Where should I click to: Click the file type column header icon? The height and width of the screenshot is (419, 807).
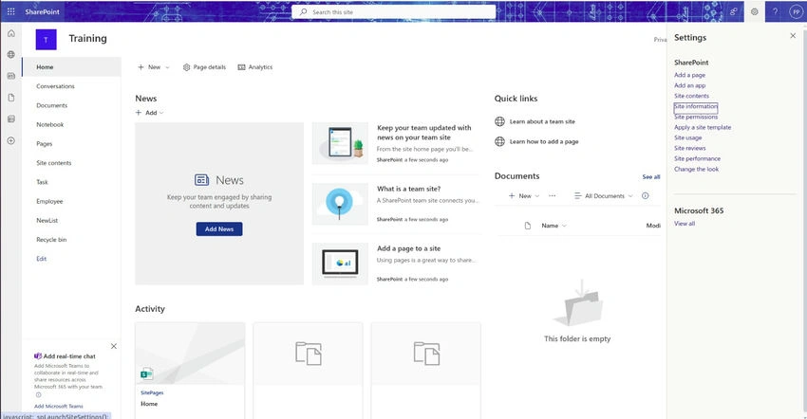pyautogui.click(x=528, y=226)
